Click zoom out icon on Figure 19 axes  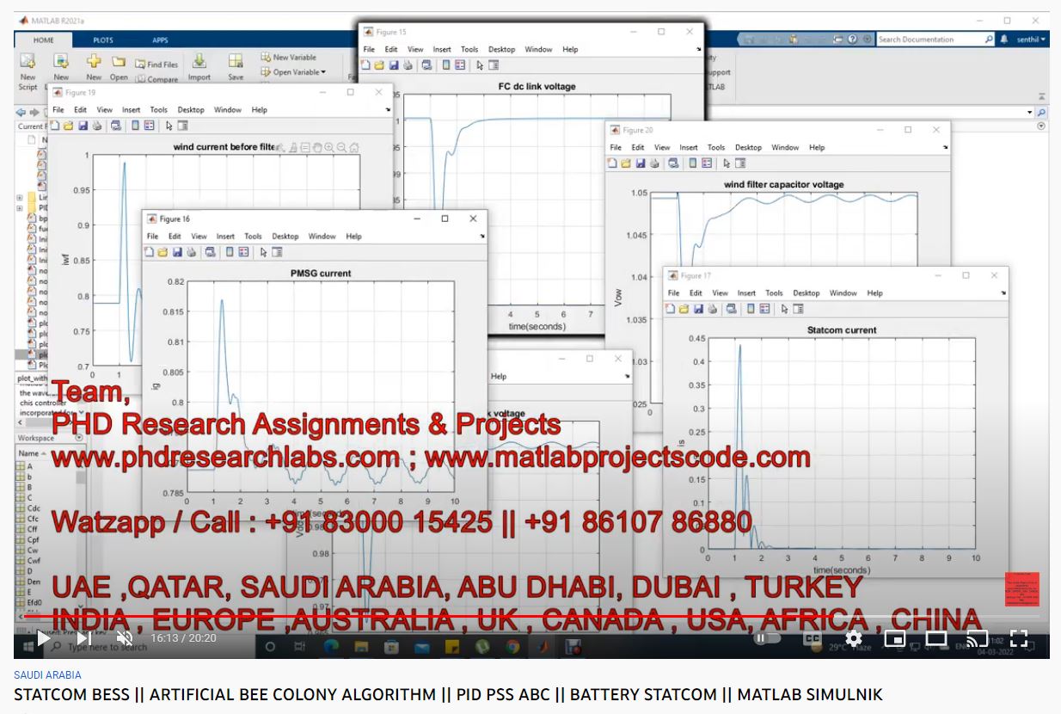coord(341,148)
